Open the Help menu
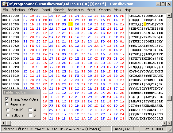 point(128,10)
